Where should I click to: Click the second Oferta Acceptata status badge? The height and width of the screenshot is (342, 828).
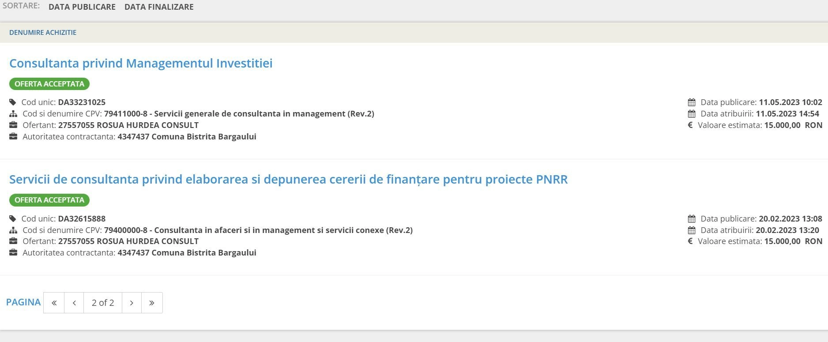[x=49, y=200]
